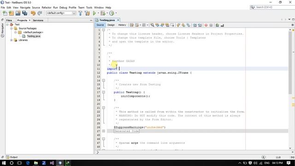Screen dimensions: 295x166
Task: Open the editor documents list arrow
Action: click(x=289, y=19)
